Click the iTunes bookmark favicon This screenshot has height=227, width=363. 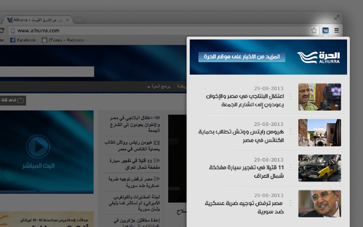coord(44,40)
